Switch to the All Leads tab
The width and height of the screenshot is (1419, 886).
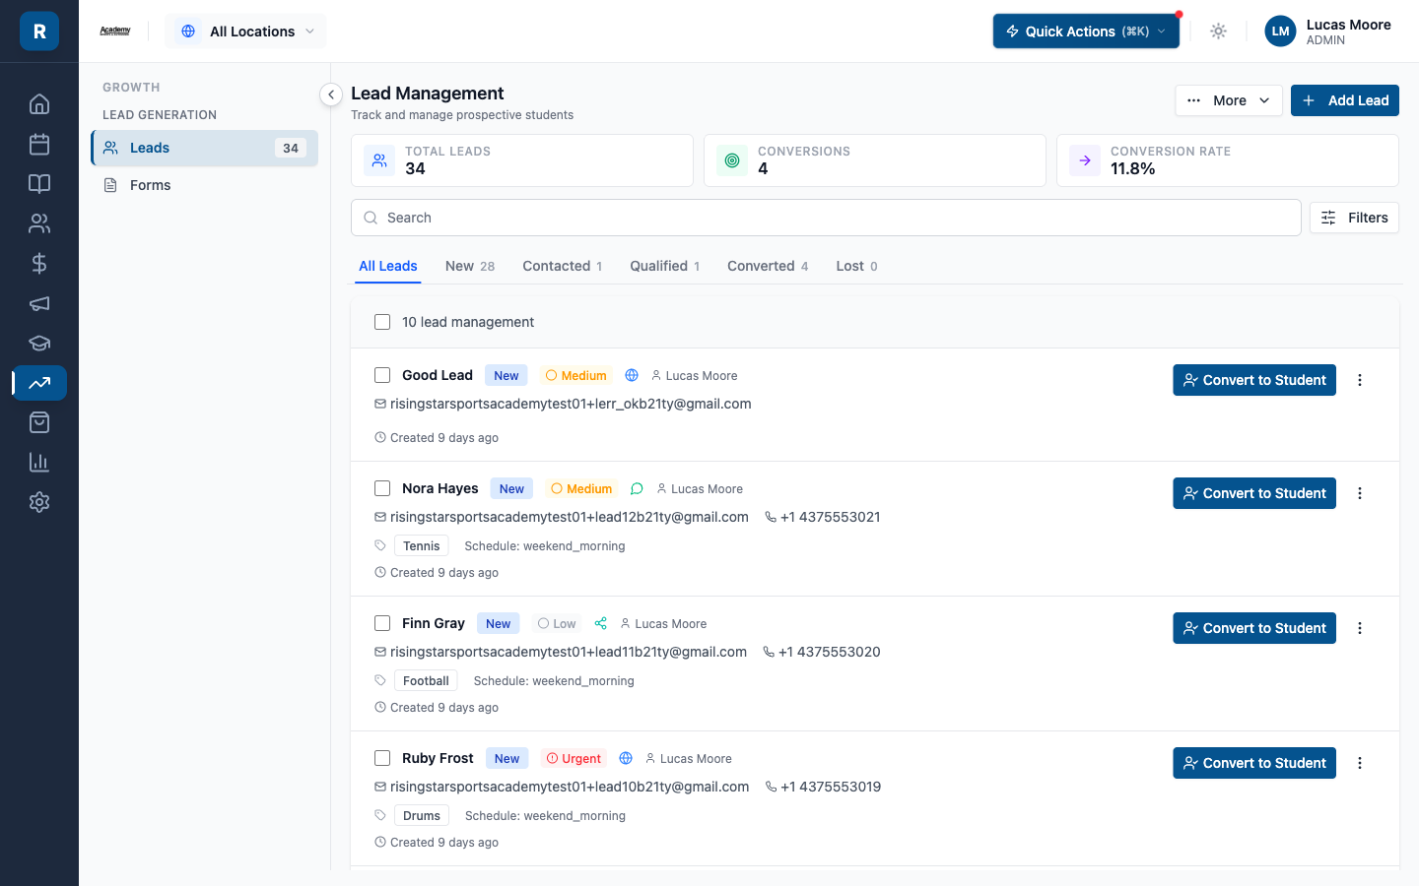[x=388, y=266]
